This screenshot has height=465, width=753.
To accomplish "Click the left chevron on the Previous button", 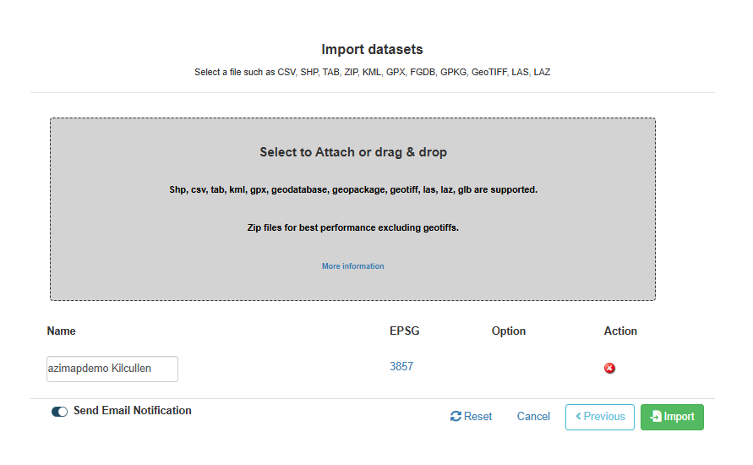I will click(x=578, y=416).
